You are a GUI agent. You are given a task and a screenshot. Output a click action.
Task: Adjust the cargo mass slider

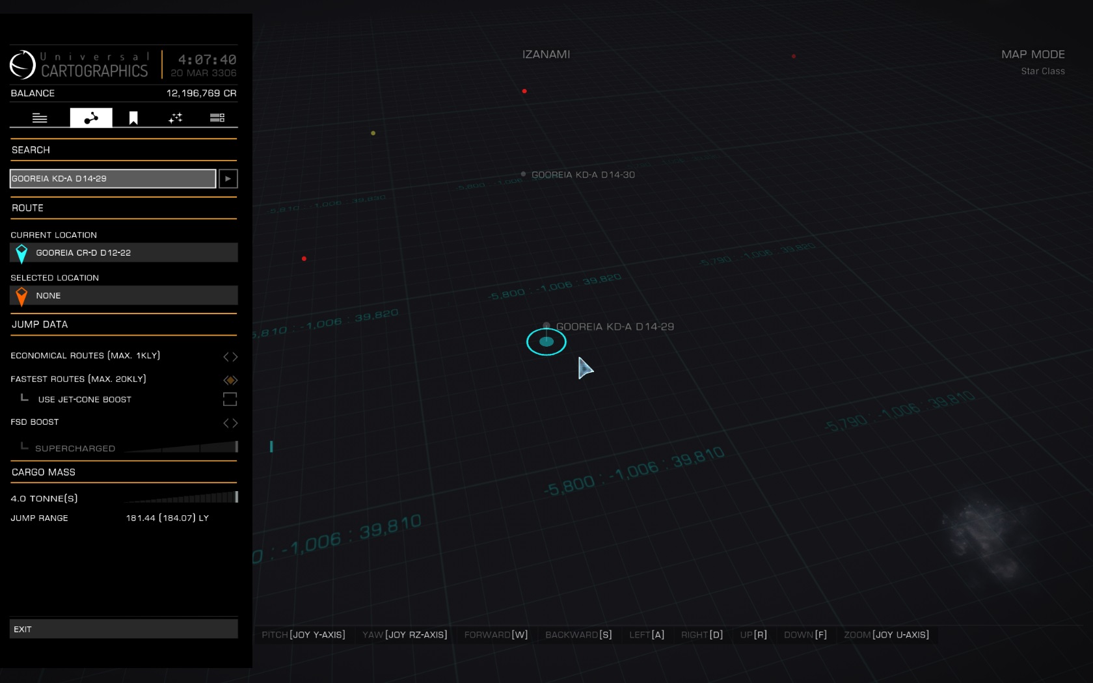click(181, 497)
